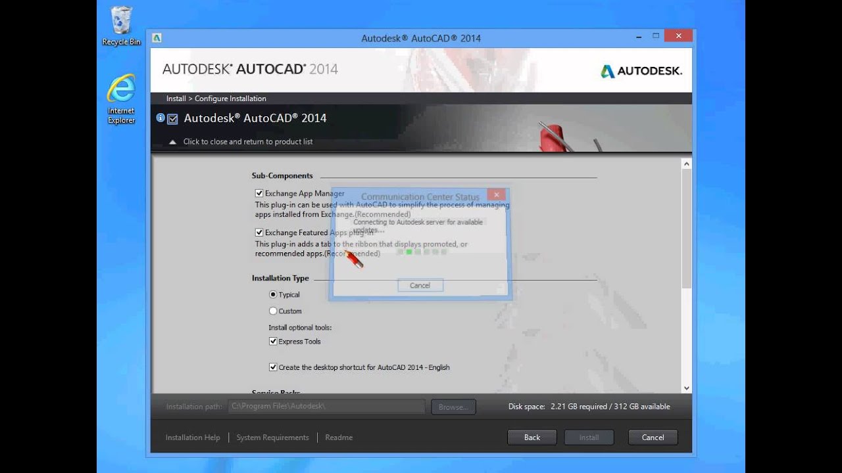Click the scrollbar up arrow
The width and height of the screenshot is (842, 473).
(x=687, y=164)
